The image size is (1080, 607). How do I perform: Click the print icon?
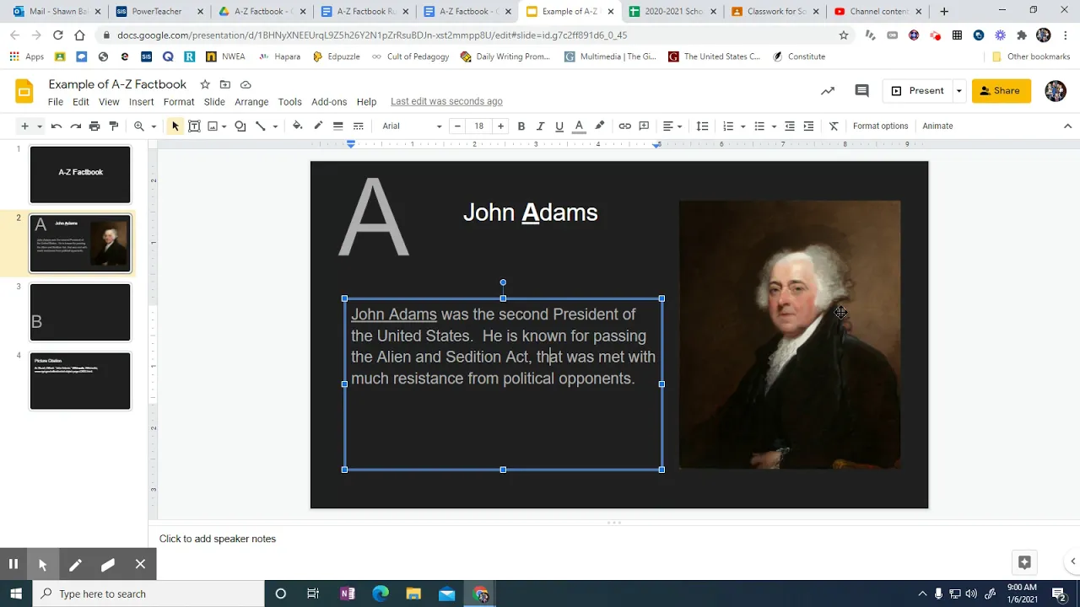[94, 126]
